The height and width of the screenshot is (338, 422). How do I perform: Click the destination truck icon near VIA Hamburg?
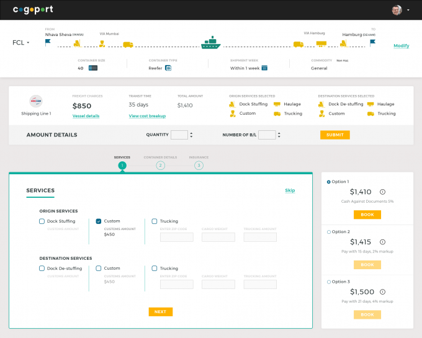(x=299, y=44)
